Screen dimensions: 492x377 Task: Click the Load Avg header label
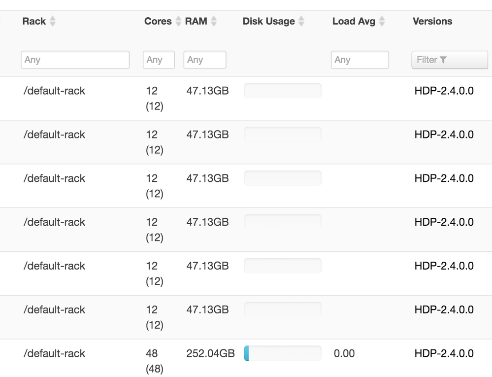point(354,21)
